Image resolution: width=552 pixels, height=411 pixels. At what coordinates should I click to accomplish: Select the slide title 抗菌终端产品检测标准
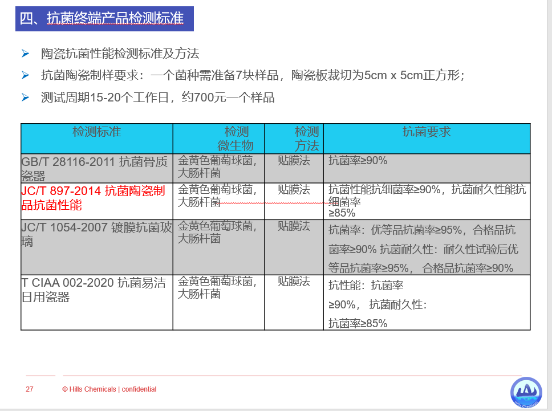[x=104, y=19]
